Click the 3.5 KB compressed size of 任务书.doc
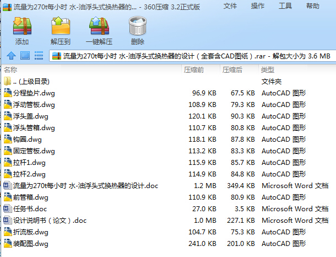 (245, 209)
